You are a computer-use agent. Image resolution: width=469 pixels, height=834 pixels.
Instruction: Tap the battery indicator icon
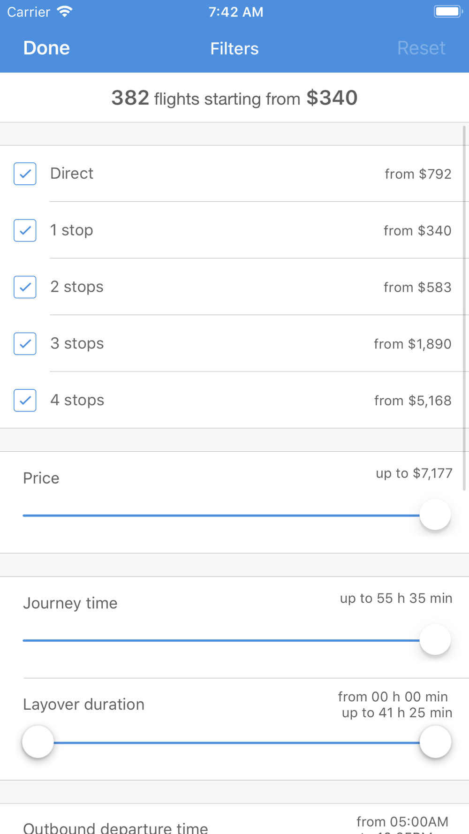point(447,12)
